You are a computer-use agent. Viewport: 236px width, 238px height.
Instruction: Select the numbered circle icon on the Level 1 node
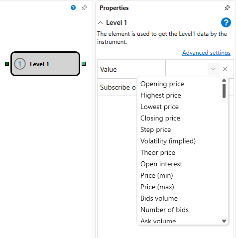coord(20,64)
